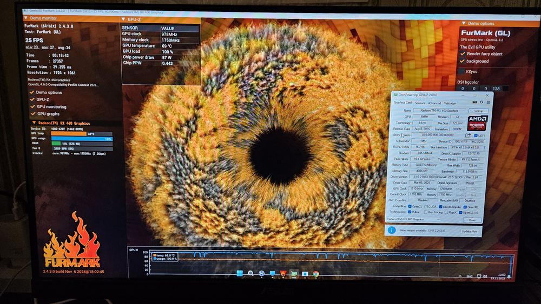Click the Bus Interface question mark
The height and width of the screenshot is (304, 541).
pyautogui.click(x=484, y=147)
